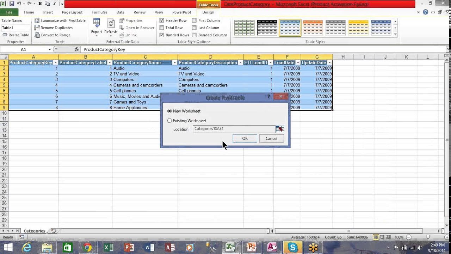The height and width of the screenshot is (254, 451).
Task: Click the Save icon in quick access toolbar
Action: tap(12, 4)
